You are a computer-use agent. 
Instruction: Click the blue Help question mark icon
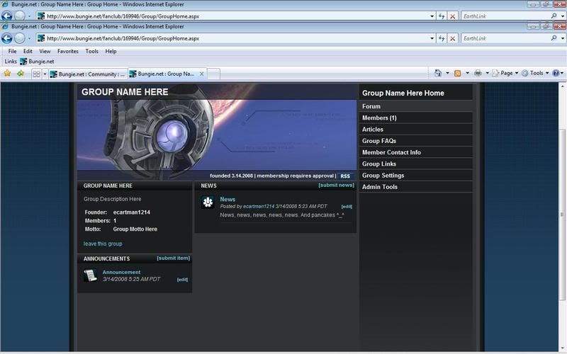click(556, 73)
